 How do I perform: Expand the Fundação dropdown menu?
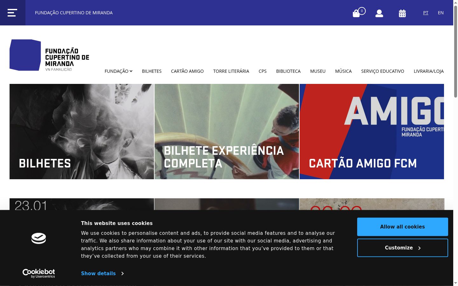[118, 71]
